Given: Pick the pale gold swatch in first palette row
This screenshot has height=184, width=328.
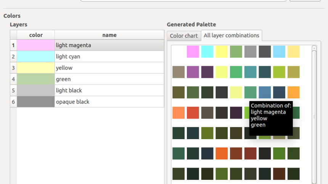Looking at the screenshot, I should (x=294, y=52).
